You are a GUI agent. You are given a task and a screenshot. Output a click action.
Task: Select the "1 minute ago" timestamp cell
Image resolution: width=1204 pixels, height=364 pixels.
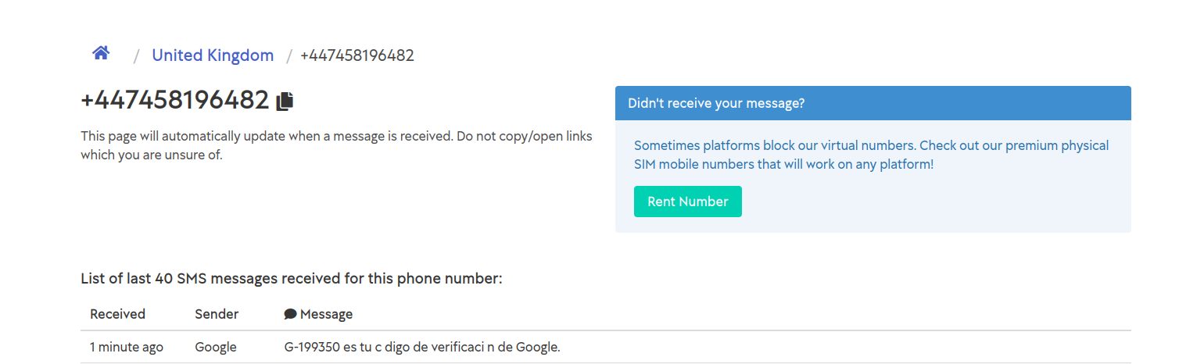[127, 347]
